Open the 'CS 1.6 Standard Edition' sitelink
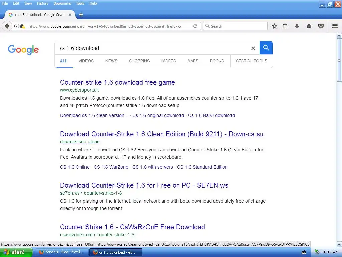This screenshot has width=342, height=257. click(x=202, y=167)
